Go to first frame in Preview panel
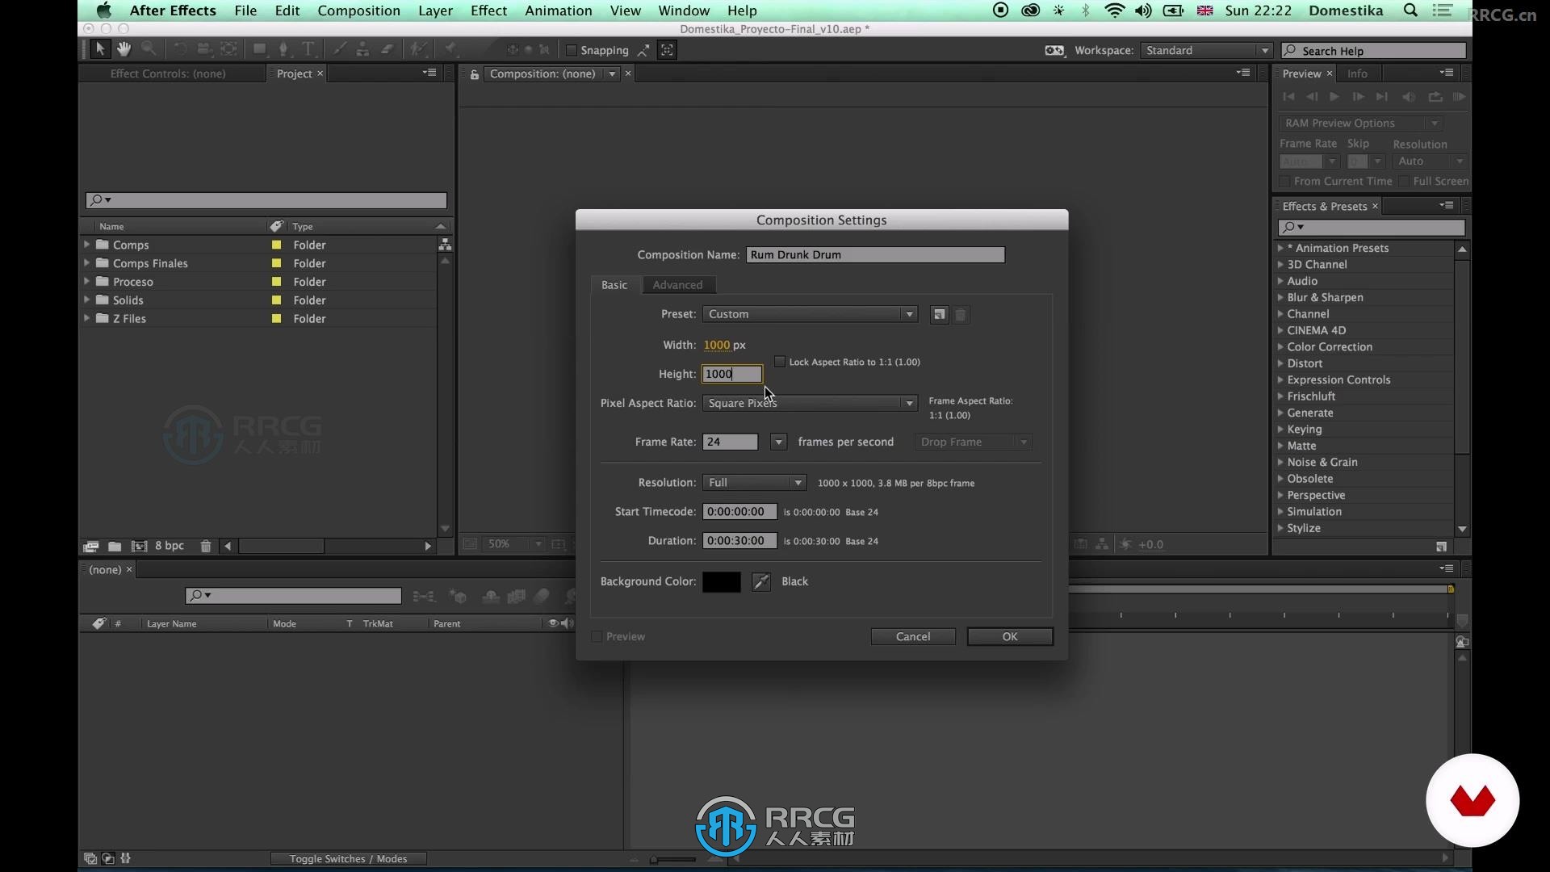 click(x=1288, y=97)
